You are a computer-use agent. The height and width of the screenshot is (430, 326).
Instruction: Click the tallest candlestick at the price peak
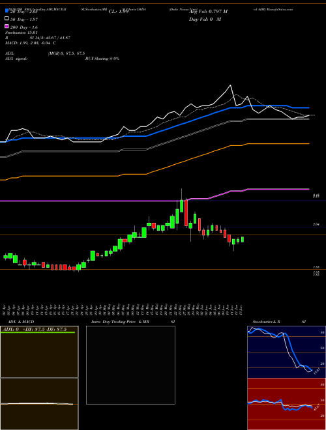click(181, 206)
